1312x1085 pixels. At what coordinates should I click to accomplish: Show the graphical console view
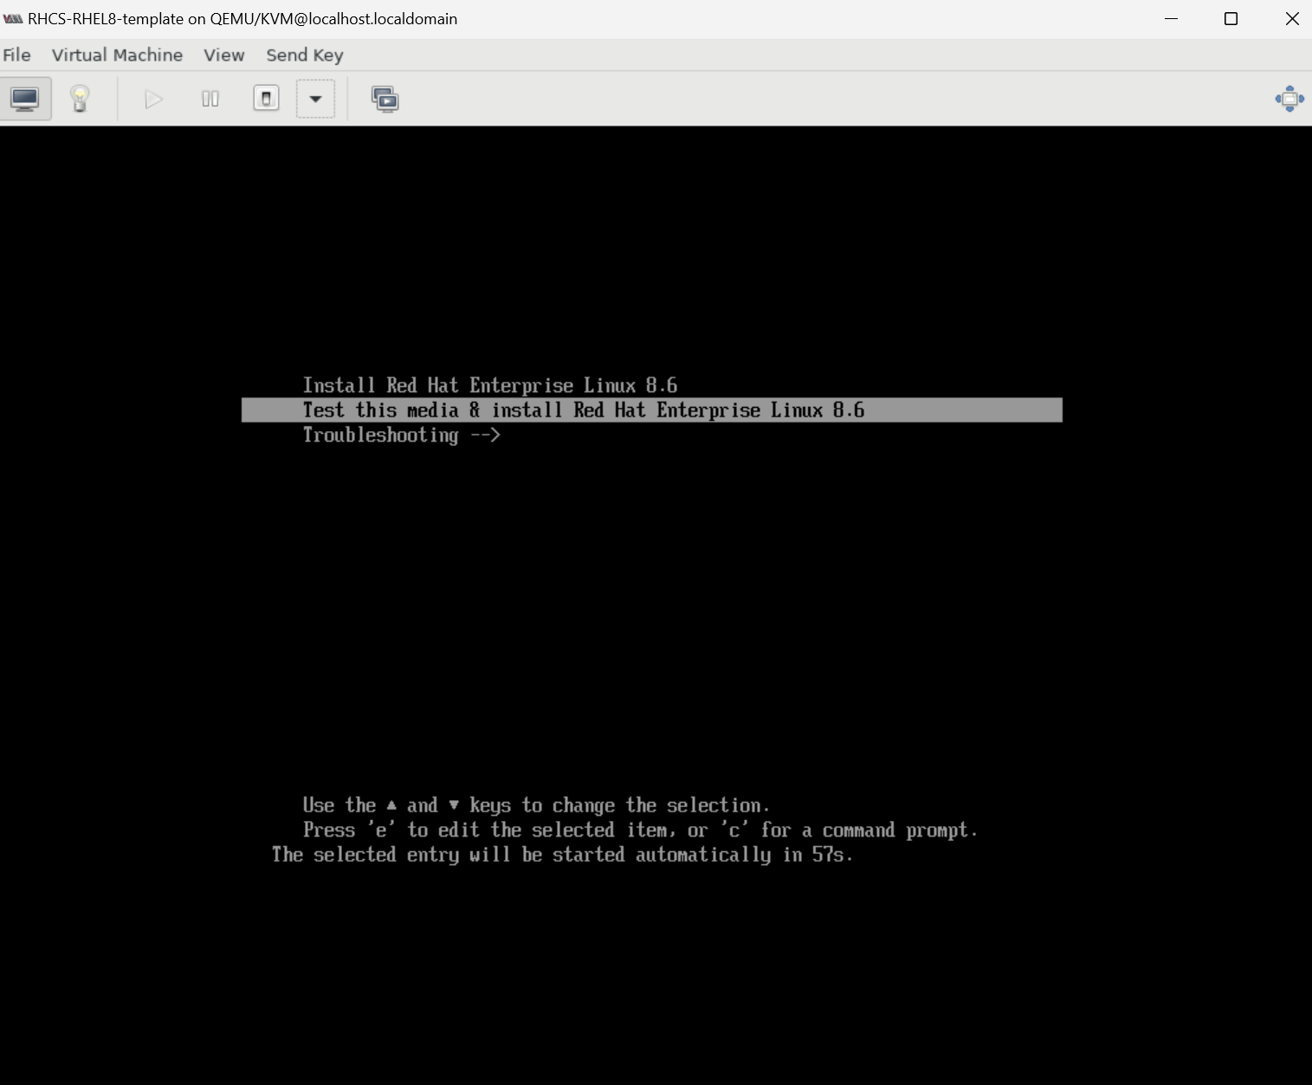pos(25,99)
